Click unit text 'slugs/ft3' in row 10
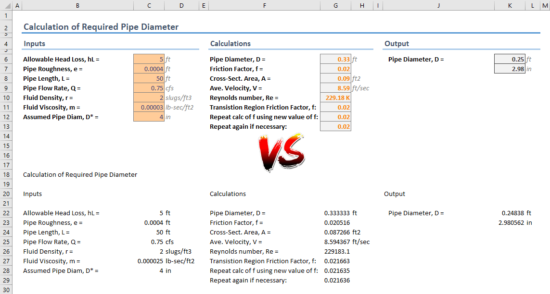The height and width of the screenshot is (294, 550). (x=179, y=98)
